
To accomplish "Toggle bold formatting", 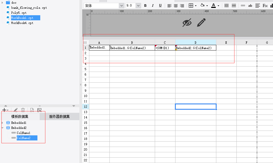I will coord(145,6).
